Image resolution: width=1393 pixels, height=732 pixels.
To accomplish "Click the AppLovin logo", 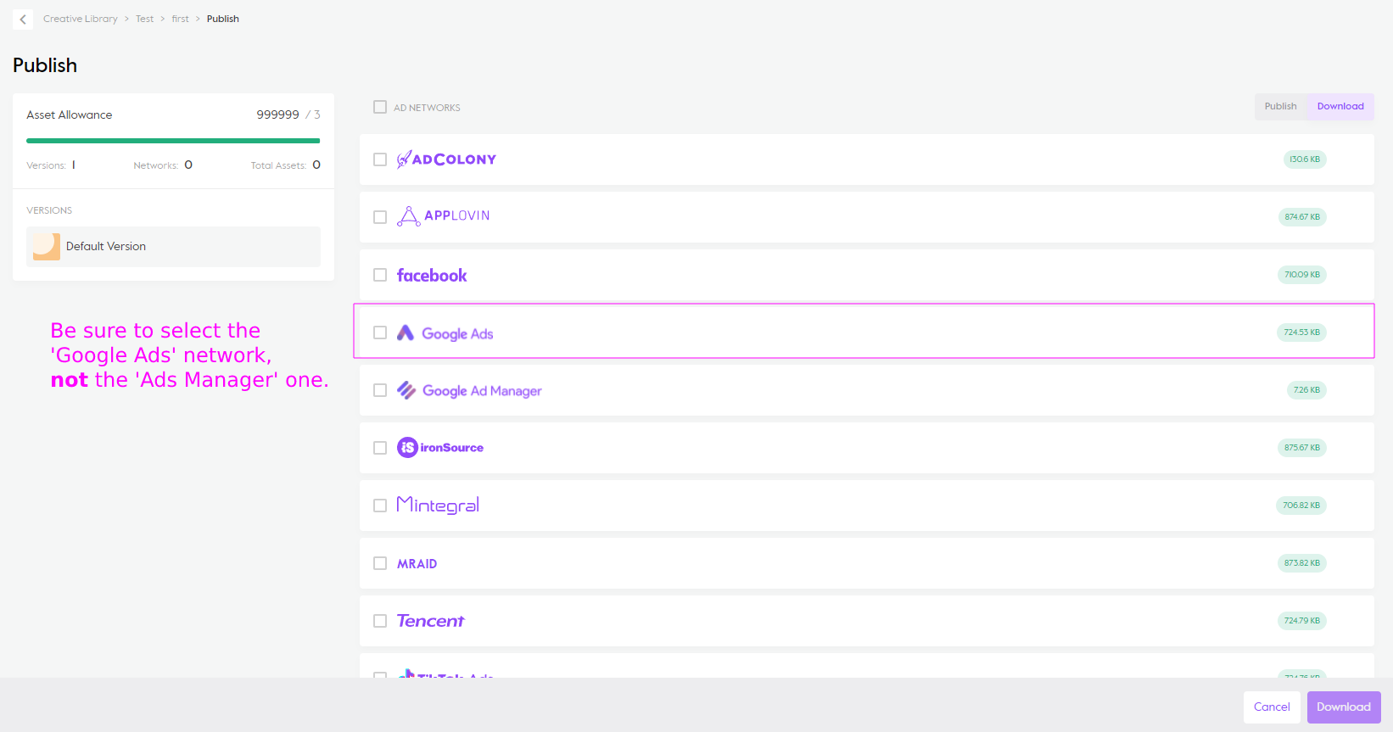I will coord(443,215).
